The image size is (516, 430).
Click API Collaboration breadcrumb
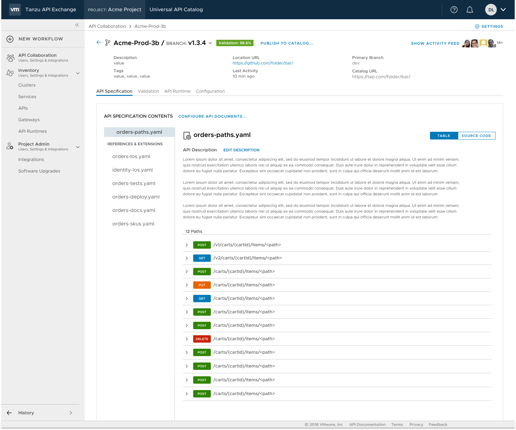(x=107, y=26)
